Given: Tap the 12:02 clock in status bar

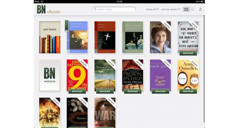Looking at the screenshot, I should [x=119, y=1].
